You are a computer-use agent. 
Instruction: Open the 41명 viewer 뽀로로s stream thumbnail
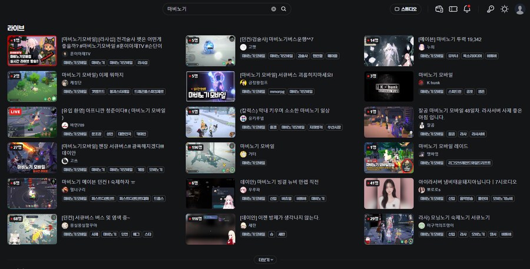point(389,193)
